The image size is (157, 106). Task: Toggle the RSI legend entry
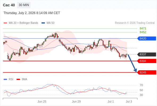[9, 79]
